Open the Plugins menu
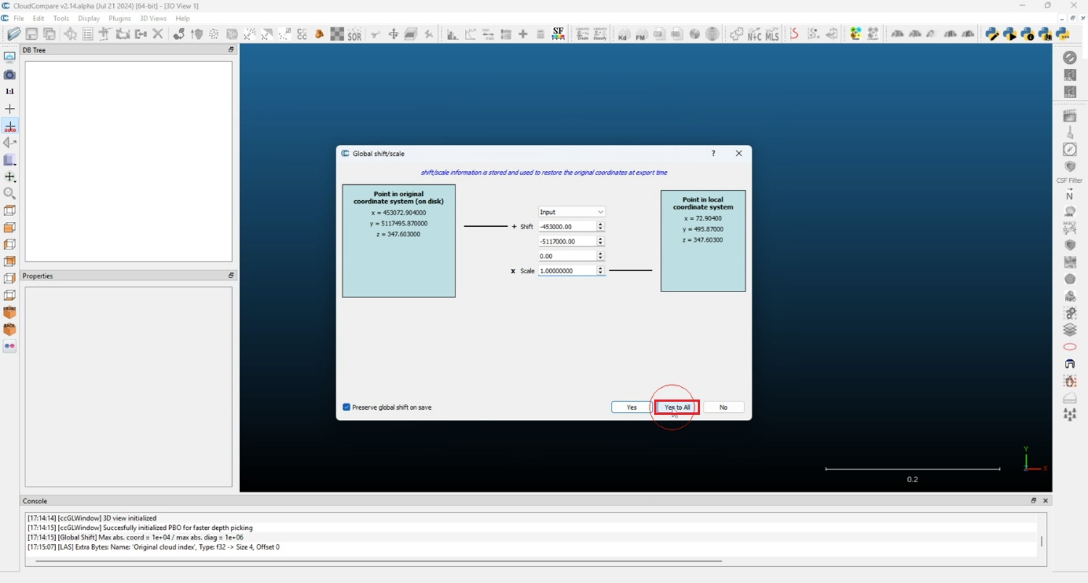 click(120, 18)
